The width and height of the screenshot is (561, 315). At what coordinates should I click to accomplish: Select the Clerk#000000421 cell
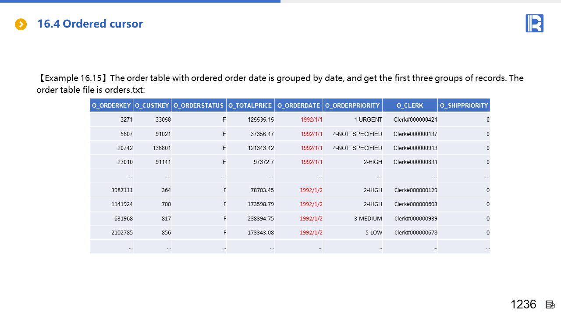tap(415, 119)
